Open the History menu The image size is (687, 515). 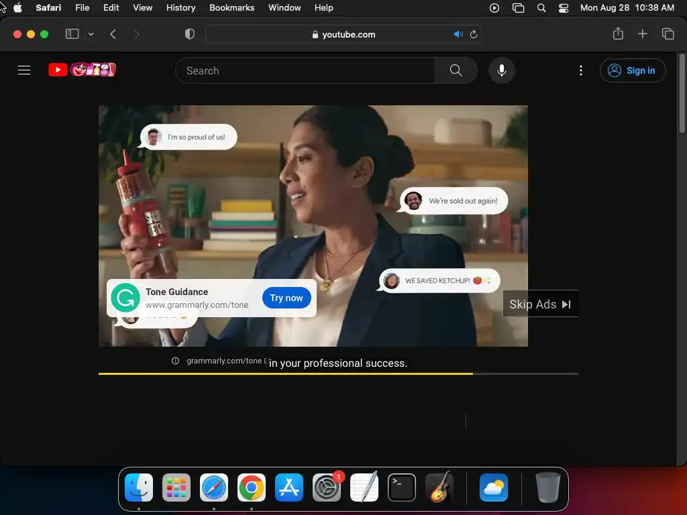180,8
